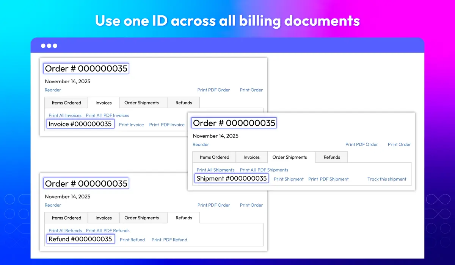Viewport: 455px width, 265px height.
Task: Open Items Ordered tab in the refund panel
Action: [66, 218]
